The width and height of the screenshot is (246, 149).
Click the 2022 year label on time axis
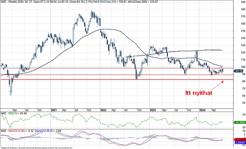(x=103, y=110)
